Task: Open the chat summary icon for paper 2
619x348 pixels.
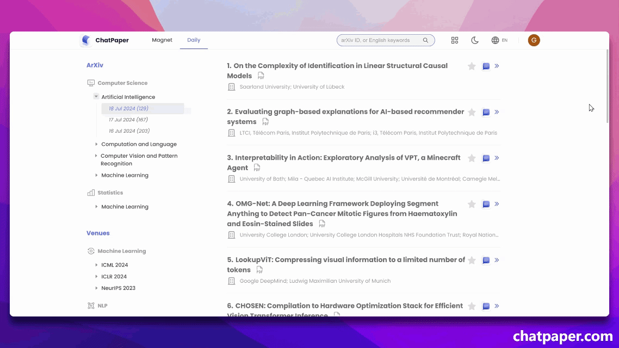Action: pos(486,111)
